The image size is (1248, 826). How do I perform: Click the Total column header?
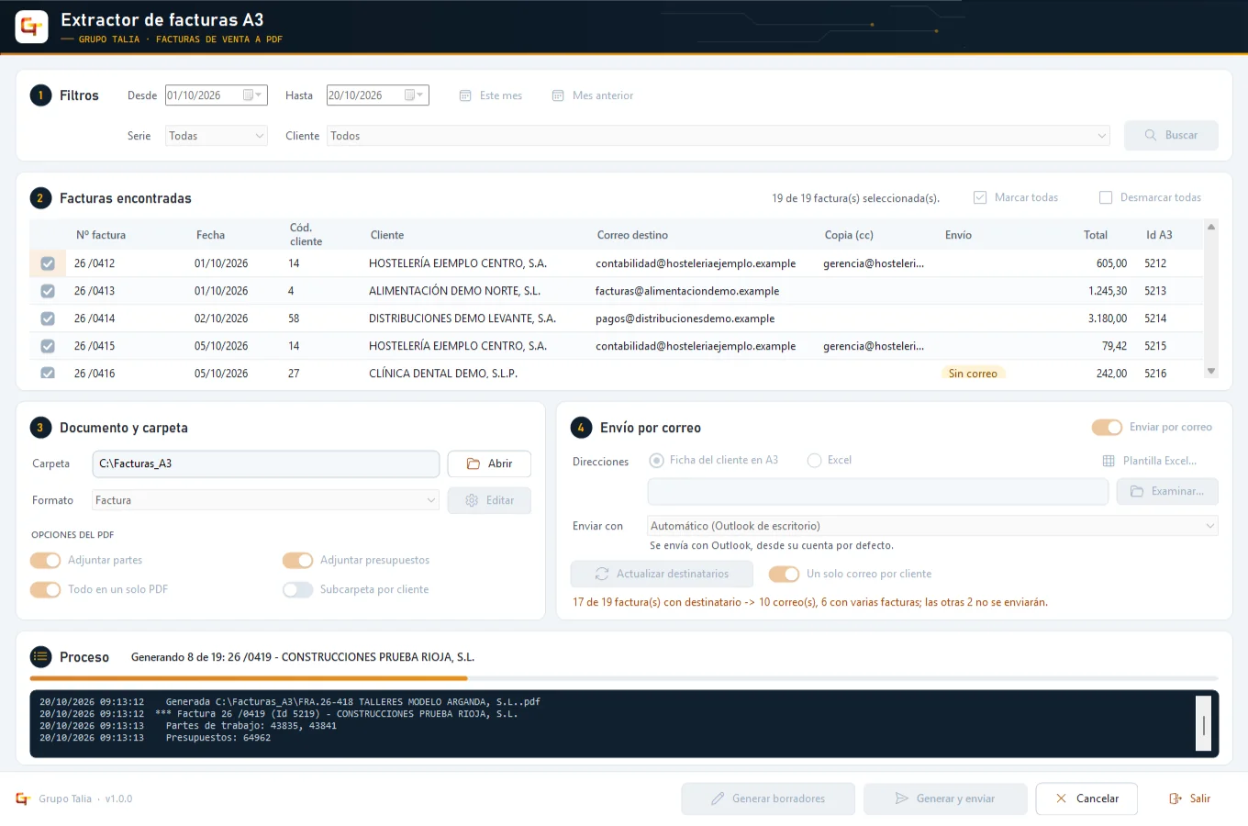point(1096,235)
